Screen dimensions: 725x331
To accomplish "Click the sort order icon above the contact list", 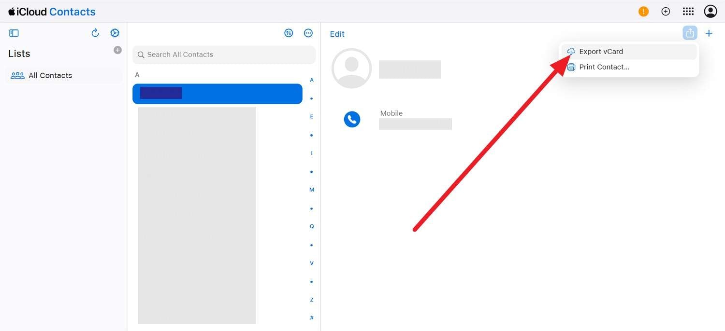I will tap(289, 33).
